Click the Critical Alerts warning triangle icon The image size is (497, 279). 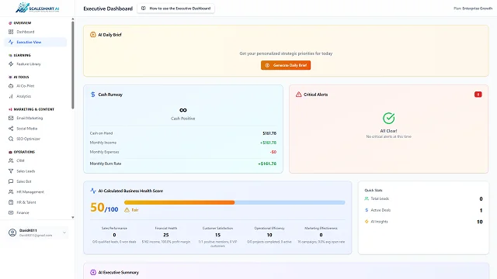point(298,95)
